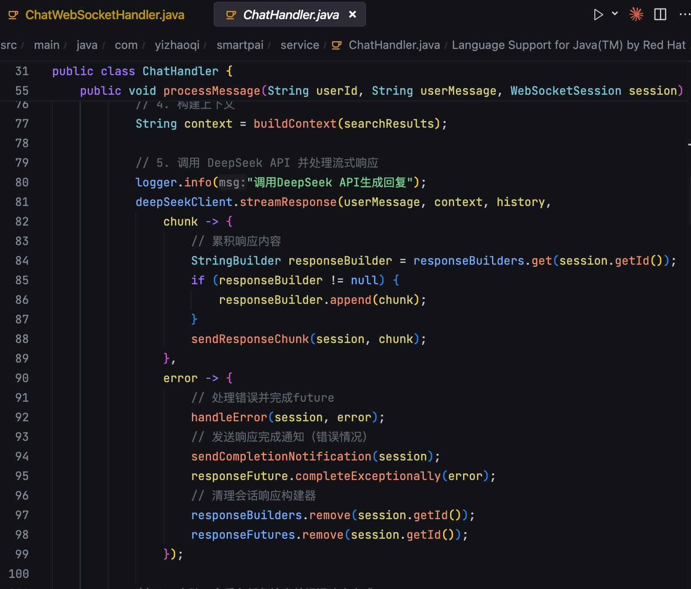Click responseFutures.remove on line 98

[267, 535]
